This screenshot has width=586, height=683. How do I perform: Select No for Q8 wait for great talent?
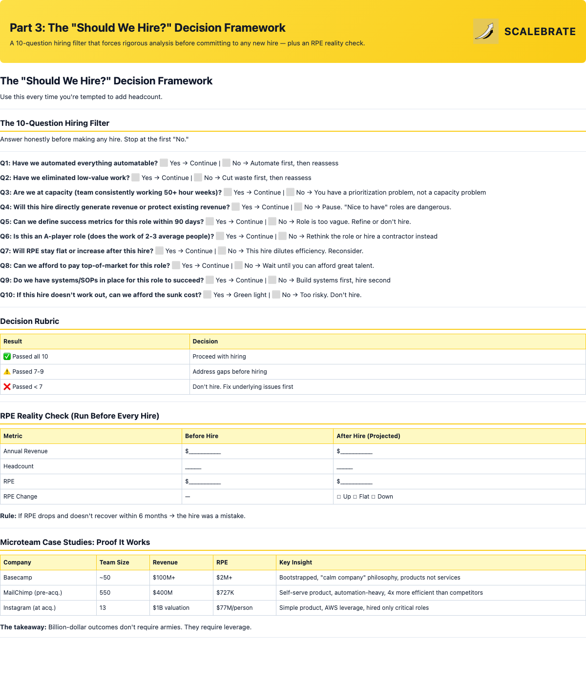(x=239, y=265)
